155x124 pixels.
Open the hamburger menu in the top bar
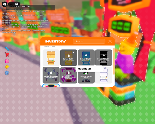11,4
